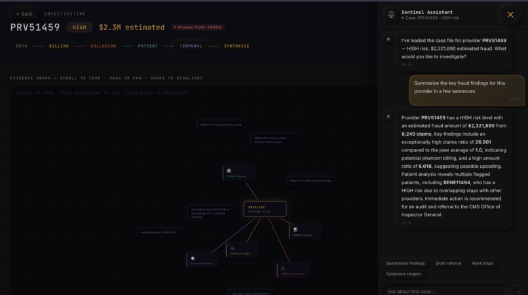
Task: Click the PRV51459 case title heading
Action: [x=35, y=28]
